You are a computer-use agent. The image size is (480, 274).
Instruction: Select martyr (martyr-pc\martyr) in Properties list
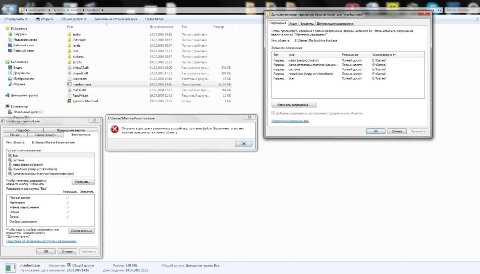click(50, 165)
